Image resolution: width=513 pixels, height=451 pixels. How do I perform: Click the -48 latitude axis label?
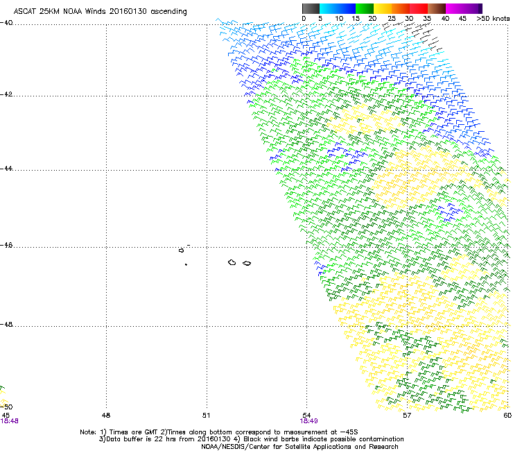point(6,325)
